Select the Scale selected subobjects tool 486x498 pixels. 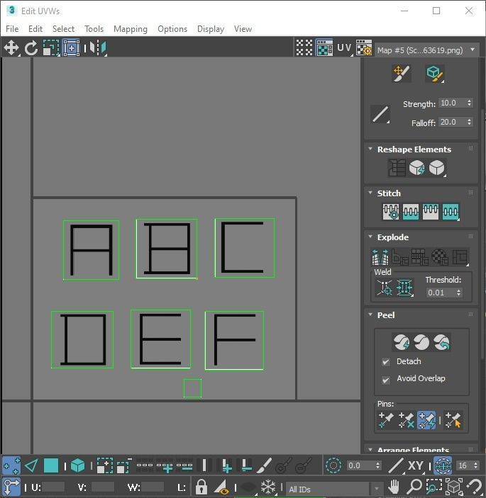click(51, 48)
